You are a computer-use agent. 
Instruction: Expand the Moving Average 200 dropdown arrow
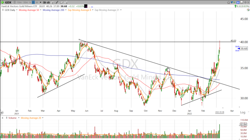[66, 10]
